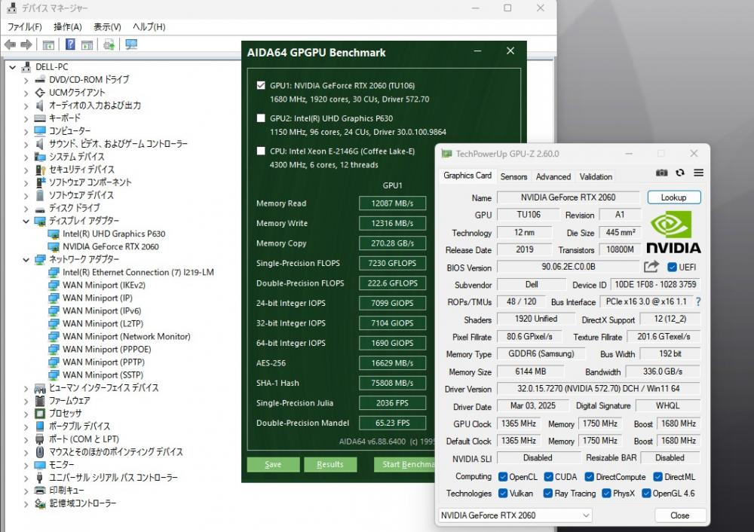Open the 操作(A) menu

tap(67, 27)
